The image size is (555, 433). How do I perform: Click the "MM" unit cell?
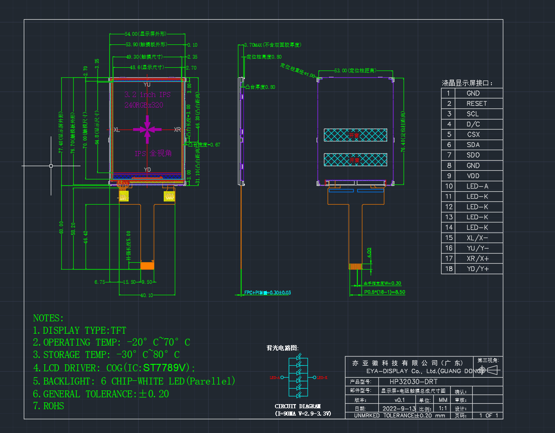click(x=443, y=399)
